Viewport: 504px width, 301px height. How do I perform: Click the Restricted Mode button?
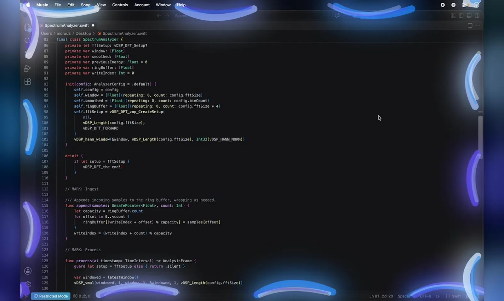pos(51,296)
